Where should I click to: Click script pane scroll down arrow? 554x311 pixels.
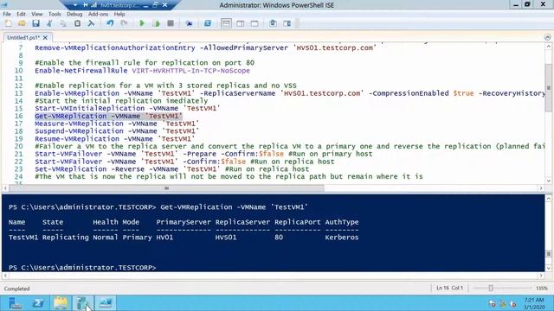pos(548,181)
